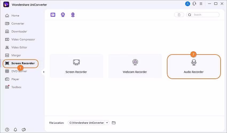Click the headset support icon
The height and width of the screenshot is (133, 227).
194,4
